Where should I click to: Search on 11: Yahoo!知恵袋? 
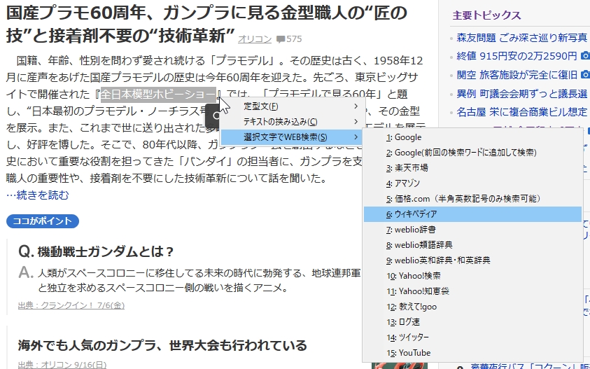(x=472, y=291)
